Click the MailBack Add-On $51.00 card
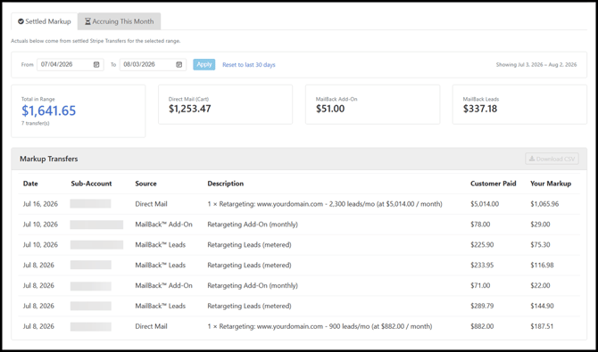Image resolution: width=598 pixels, height=352 pixels. coord(372,104)
